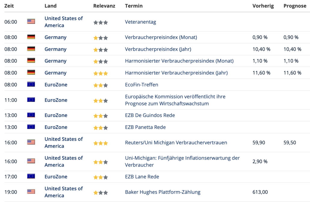The width and height of the screenshot is (310, 202).
Task: Click the EU flag beside EZB Lane Rede
Action: pyautogui.click(x=31, y=176)
